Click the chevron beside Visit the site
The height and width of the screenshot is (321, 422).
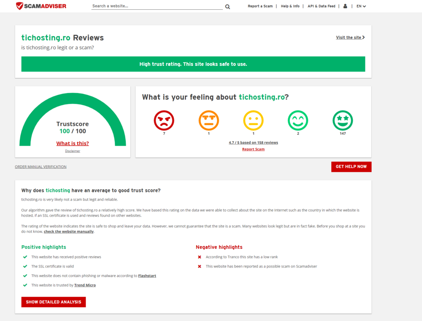[364, 37]
